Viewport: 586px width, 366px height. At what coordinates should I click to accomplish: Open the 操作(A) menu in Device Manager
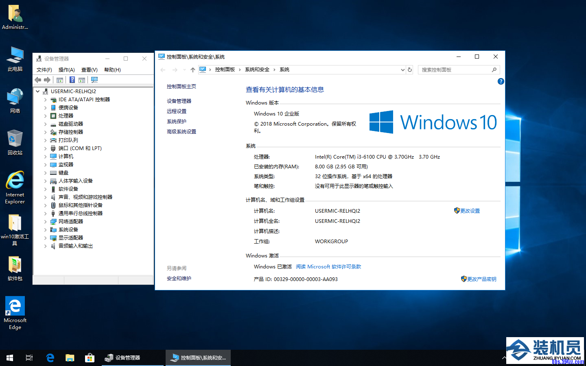pyautogui.click(x=66, y=70)
